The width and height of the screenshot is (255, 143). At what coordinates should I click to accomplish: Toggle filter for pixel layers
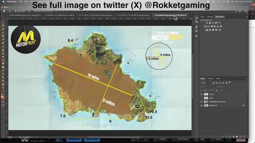214,83
